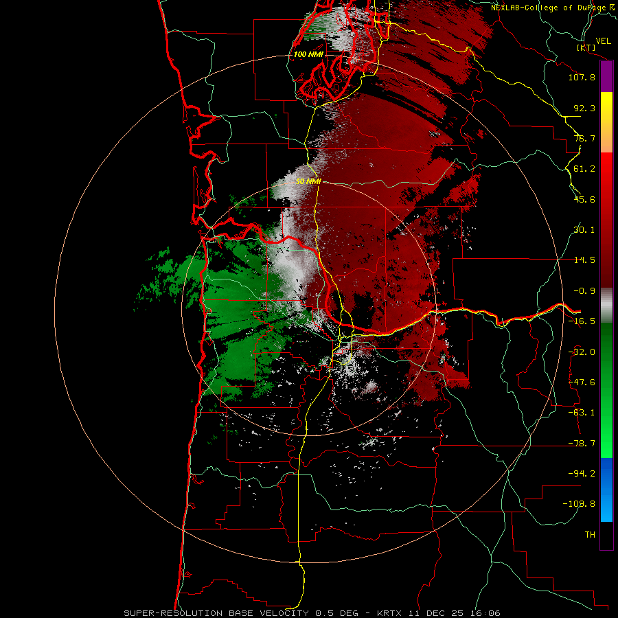Click the 50 NMI range ring label
618x618 pixels.
tap(308, 182)
